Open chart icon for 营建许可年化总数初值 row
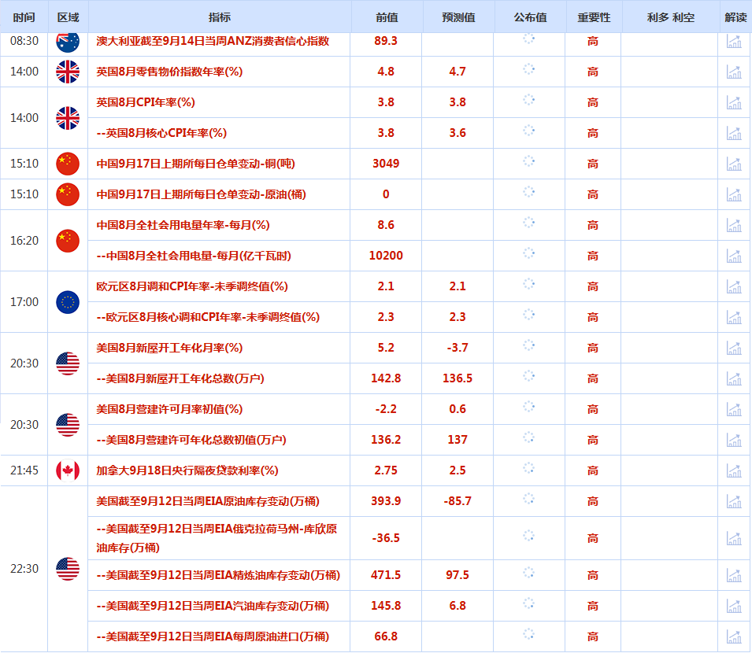 (734, 441)
